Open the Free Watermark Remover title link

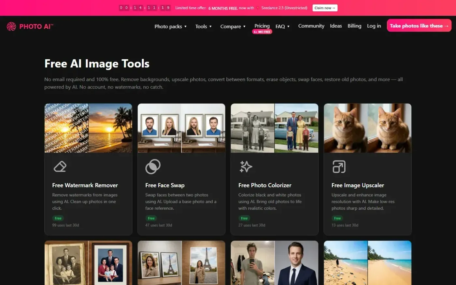(85, 185)
